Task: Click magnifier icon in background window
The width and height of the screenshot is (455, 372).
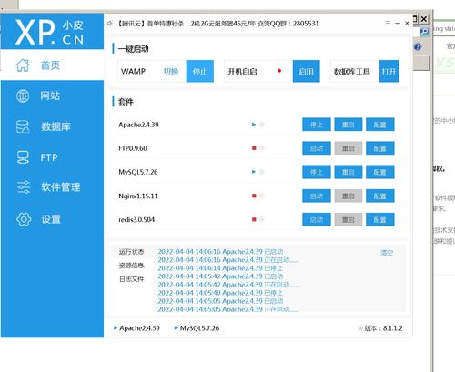Action: coord(424,31)
